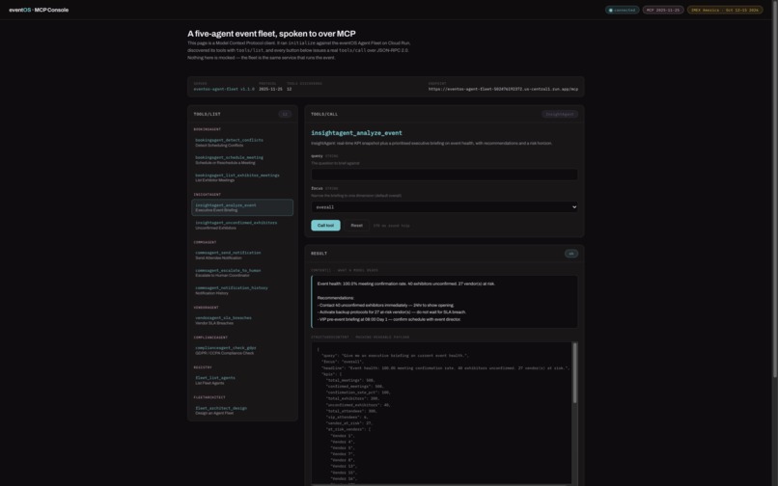This screenshot has width=778, height=486.
Task: Click the page title 'A five-agent event fleet'
Action: click(271, 34)
